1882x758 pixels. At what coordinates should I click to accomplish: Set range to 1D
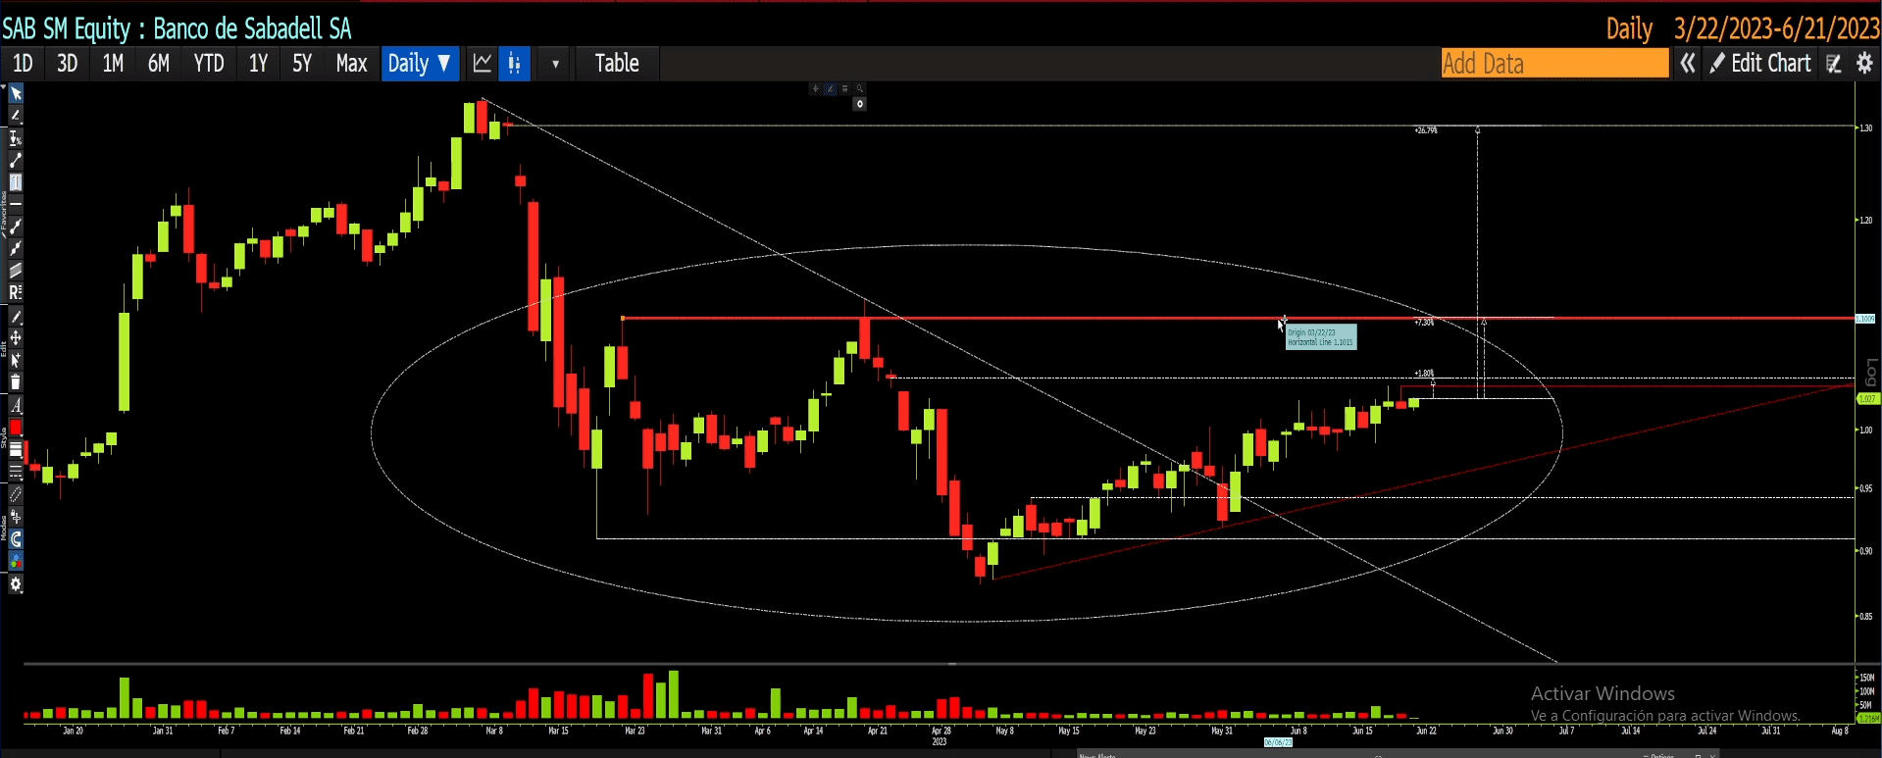[x=23, y=64]
